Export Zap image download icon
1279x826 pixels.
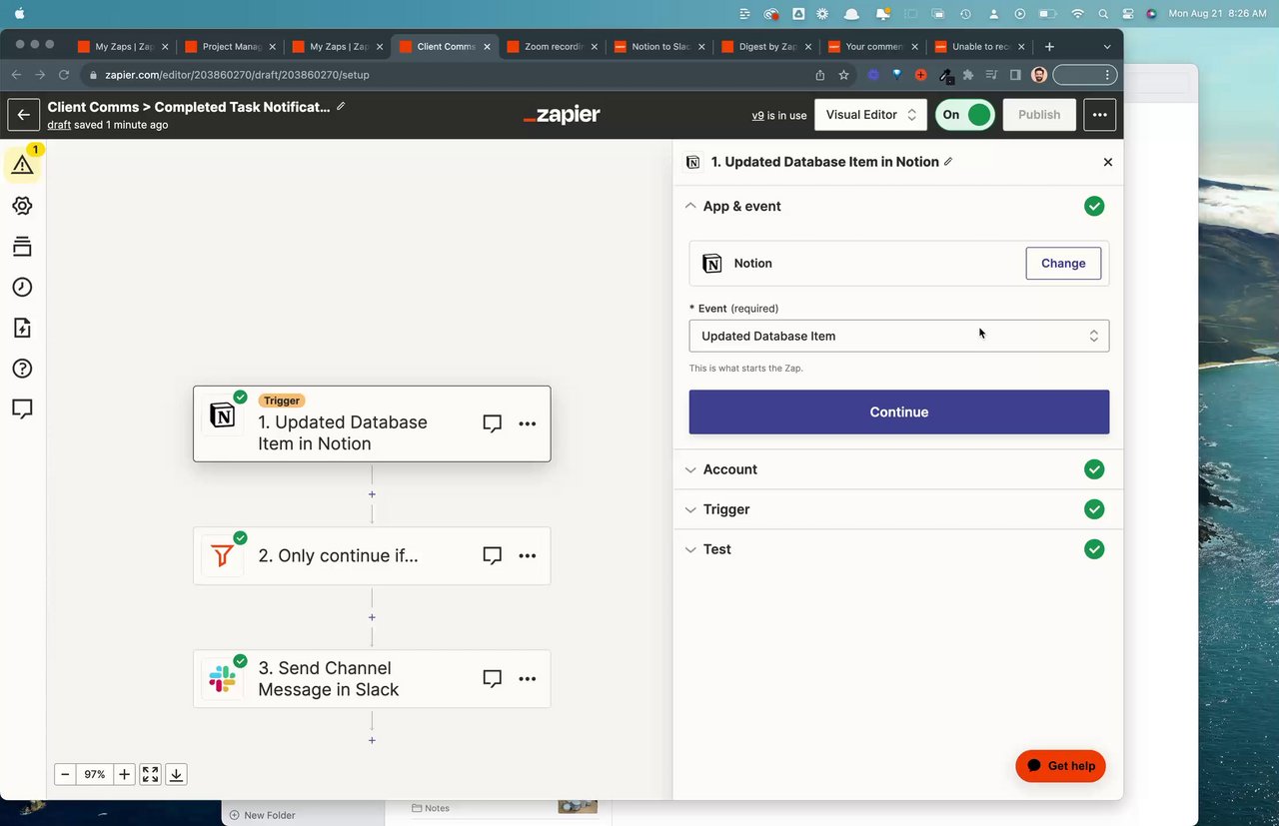pyautogui.click(x=176, y=774)
